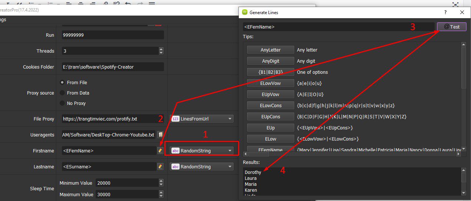Click the EFemName tip button
The width and height of the screenshot is (471, 201).
coord(271,149)
